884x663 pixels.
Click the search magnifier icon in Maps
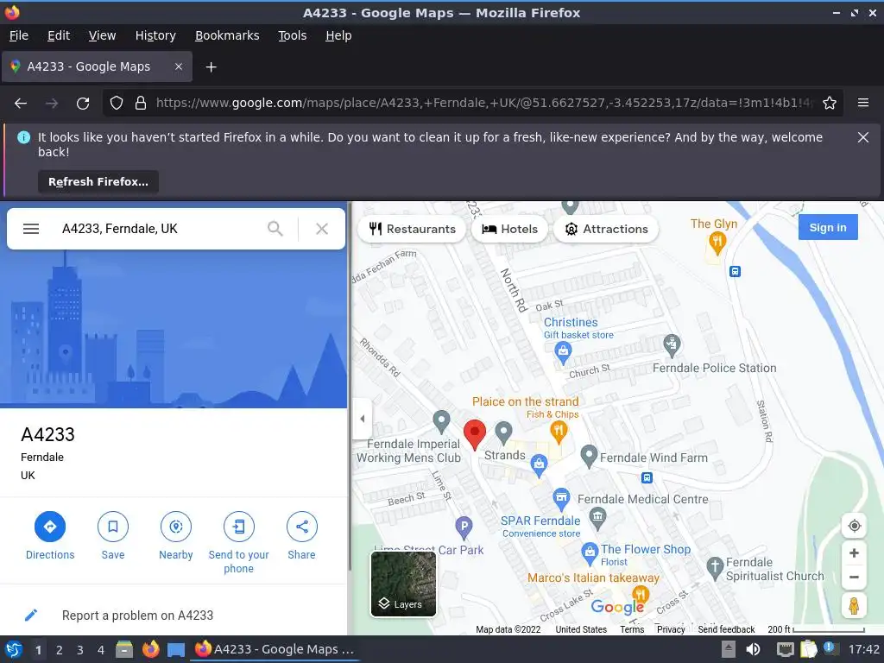[275, 228]
